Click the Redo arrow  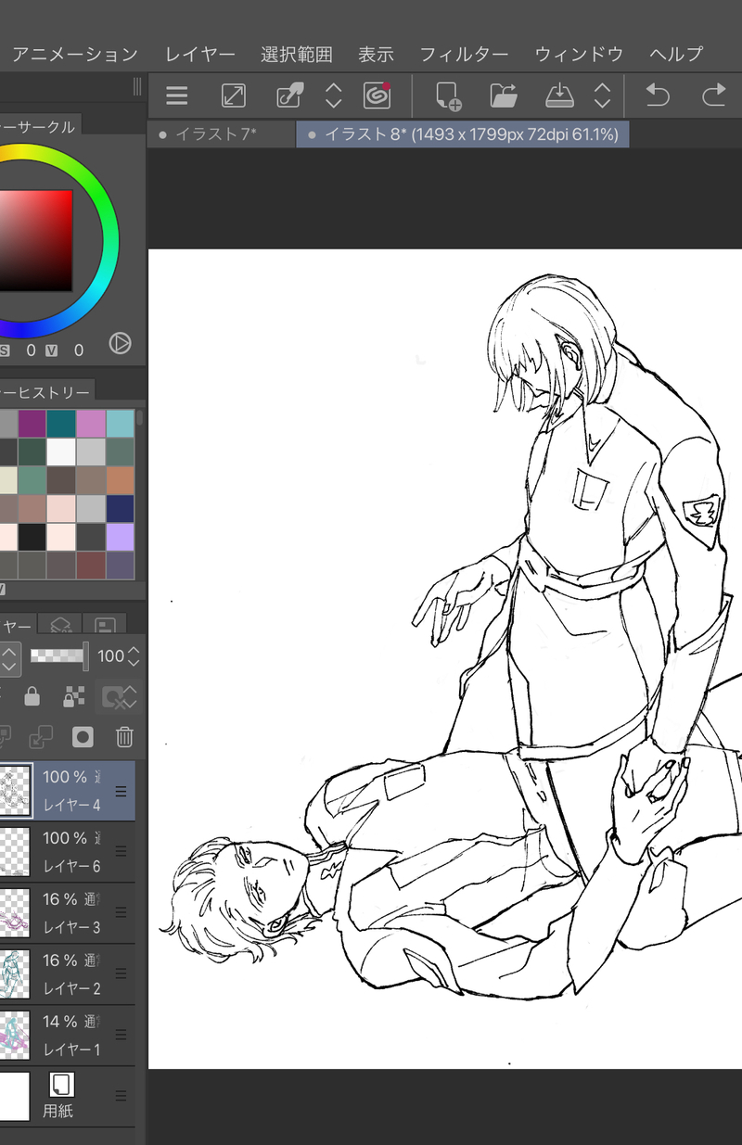click(713, 95)
